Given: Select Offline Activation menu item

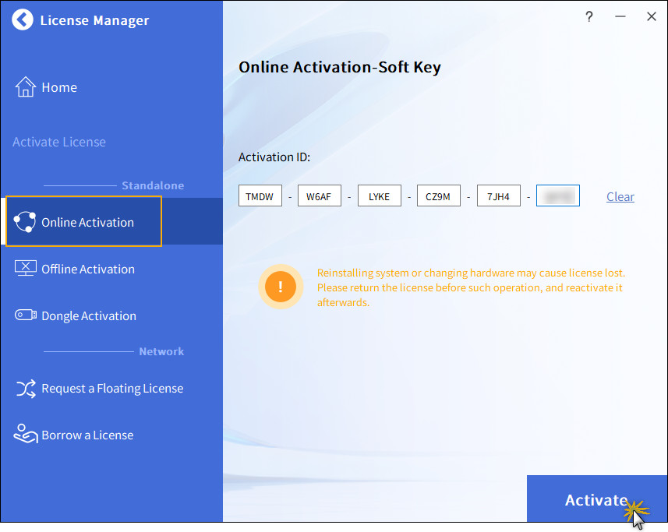Looking at the screenshot, I should coord(88,269).
